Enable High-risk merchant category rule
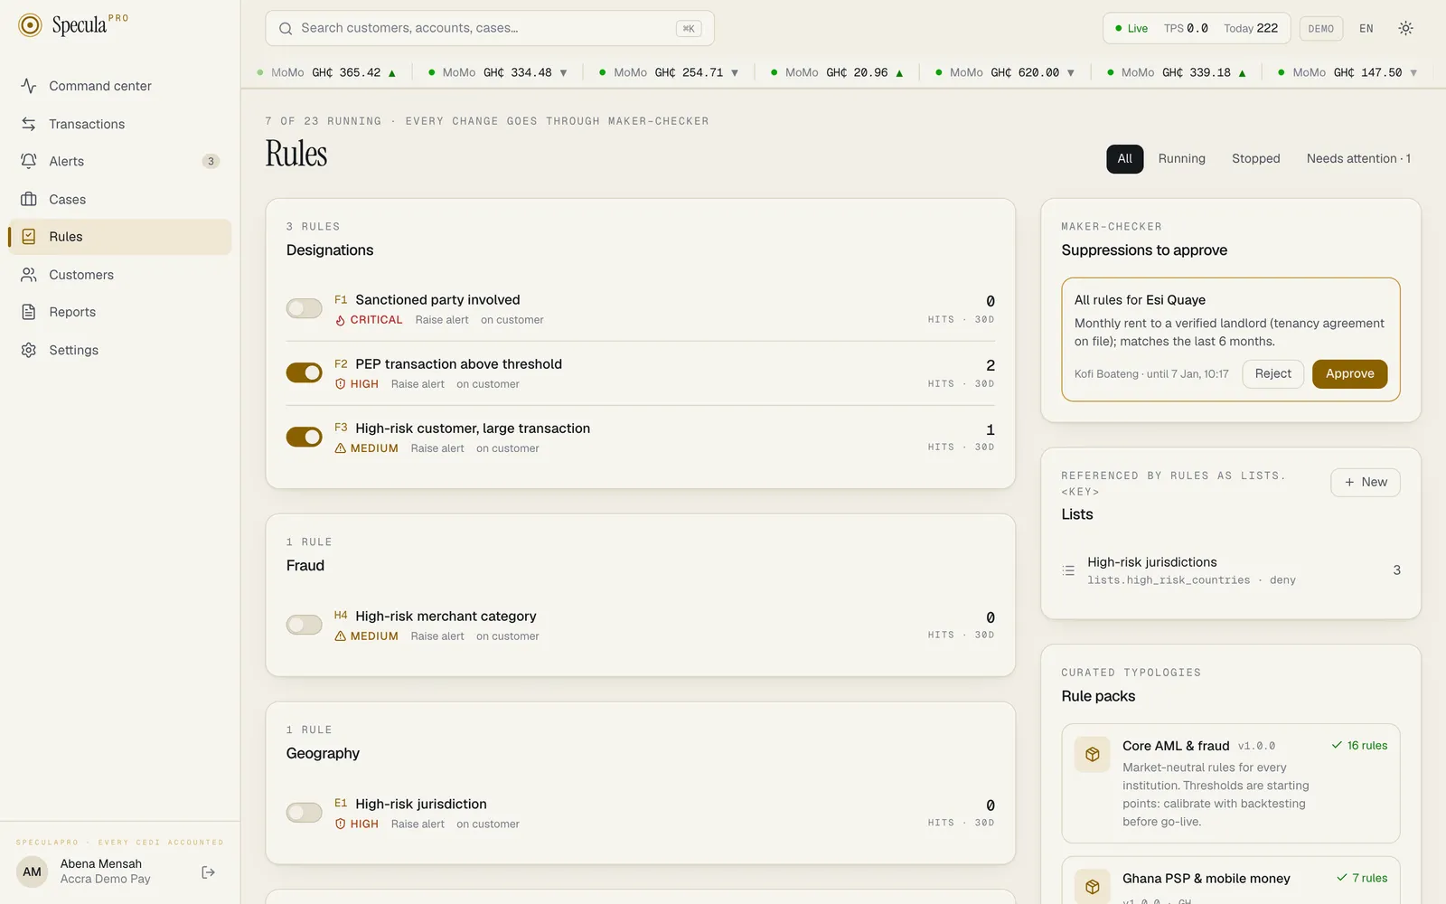This screenshot has width=1446, height=904. pos(305,625)
